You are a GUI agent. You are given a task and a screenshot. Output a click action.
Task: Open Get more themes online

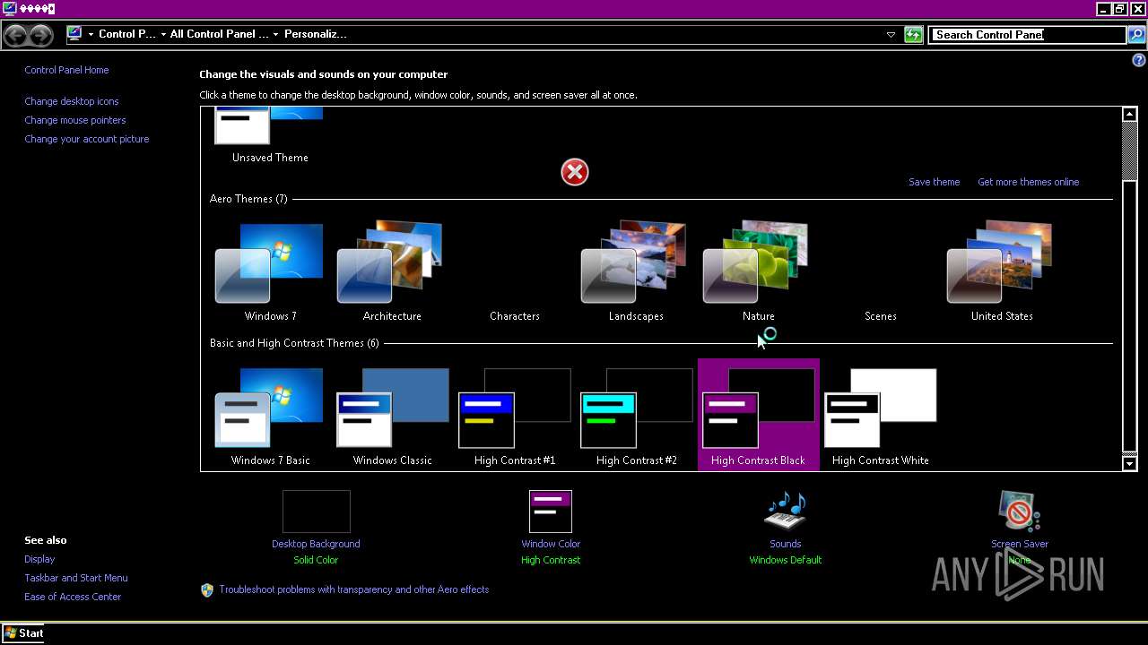click(1028, 182)
